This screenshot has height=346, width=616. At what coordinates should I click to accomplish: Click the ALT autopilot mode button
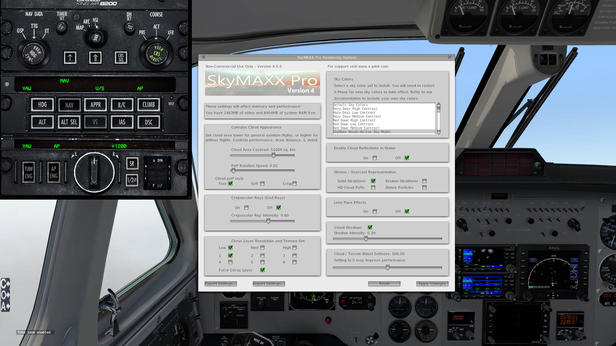click(x=42, y=122)
